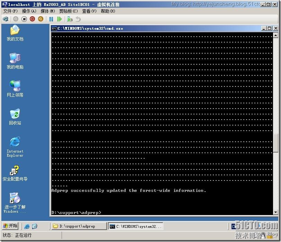Screen dimensions: 281x242
Task: Click the cmd.exe title bar system icon
Action: (x=54, y=28)
